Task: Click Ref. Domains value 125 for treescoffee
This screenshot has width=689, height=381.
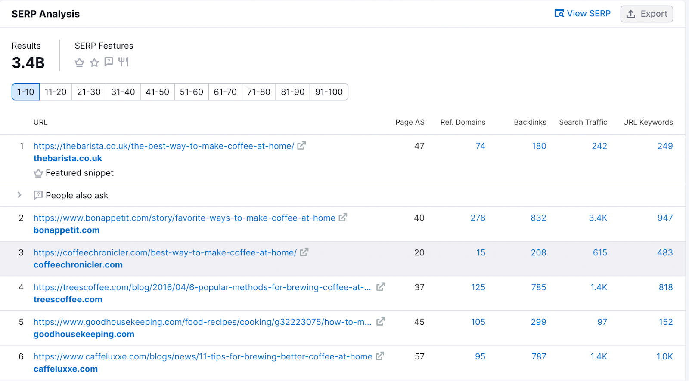Action: click(x=478, y=287)
